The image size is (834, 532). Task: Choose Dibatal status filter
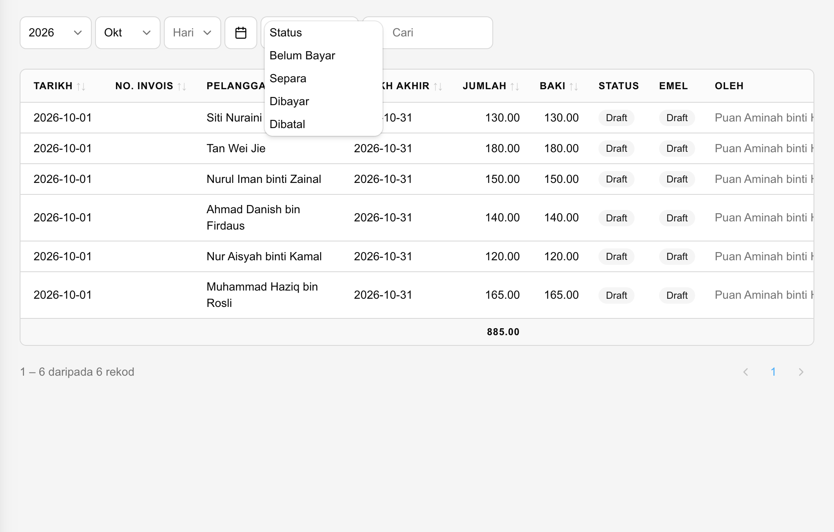tap(324, 124)
